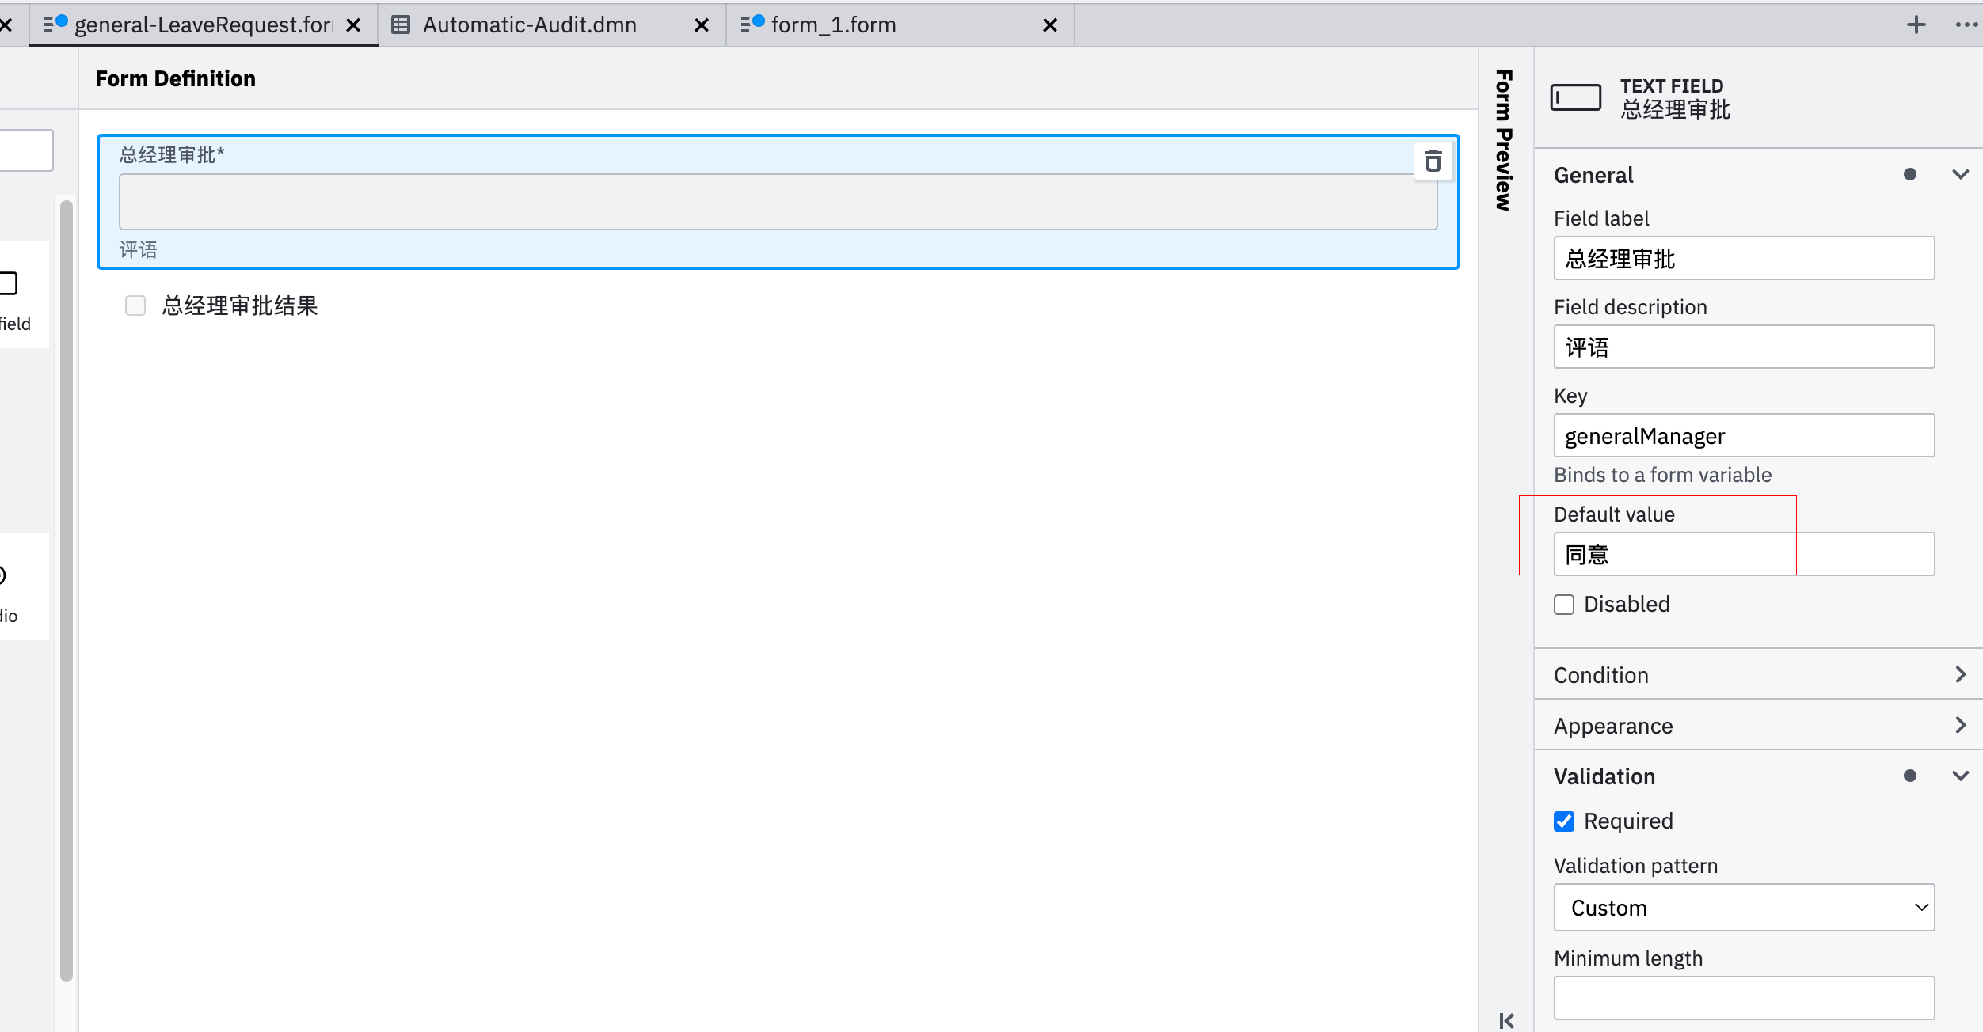The image size is (1983, 1032).
Task: Delete the selected text field with trash icon
Action: click(x=1433, y=161)
